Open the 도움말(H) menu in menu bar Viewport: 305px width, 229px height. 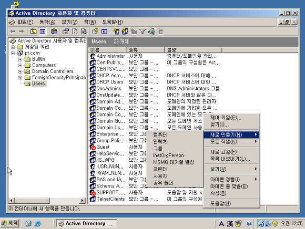pyautogui.click(x=113, y=22)
